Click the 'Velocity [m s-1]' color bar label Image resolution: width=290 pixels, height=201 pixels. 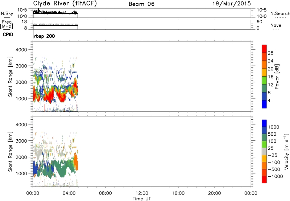[286, 151]
